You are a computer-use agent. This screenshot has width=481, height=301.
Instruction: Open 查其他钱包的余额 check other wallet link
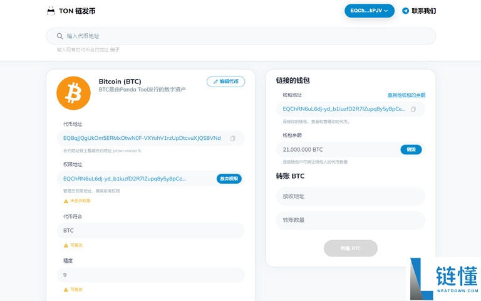(406, 95)
